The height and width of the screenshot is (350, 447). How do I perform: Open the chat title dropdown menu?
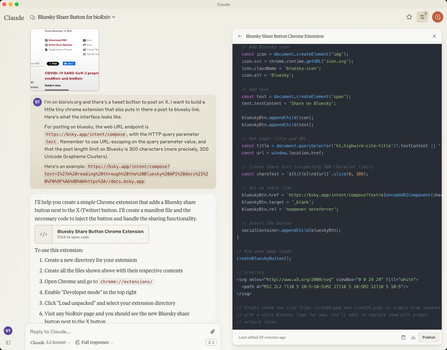click(76, 17)
